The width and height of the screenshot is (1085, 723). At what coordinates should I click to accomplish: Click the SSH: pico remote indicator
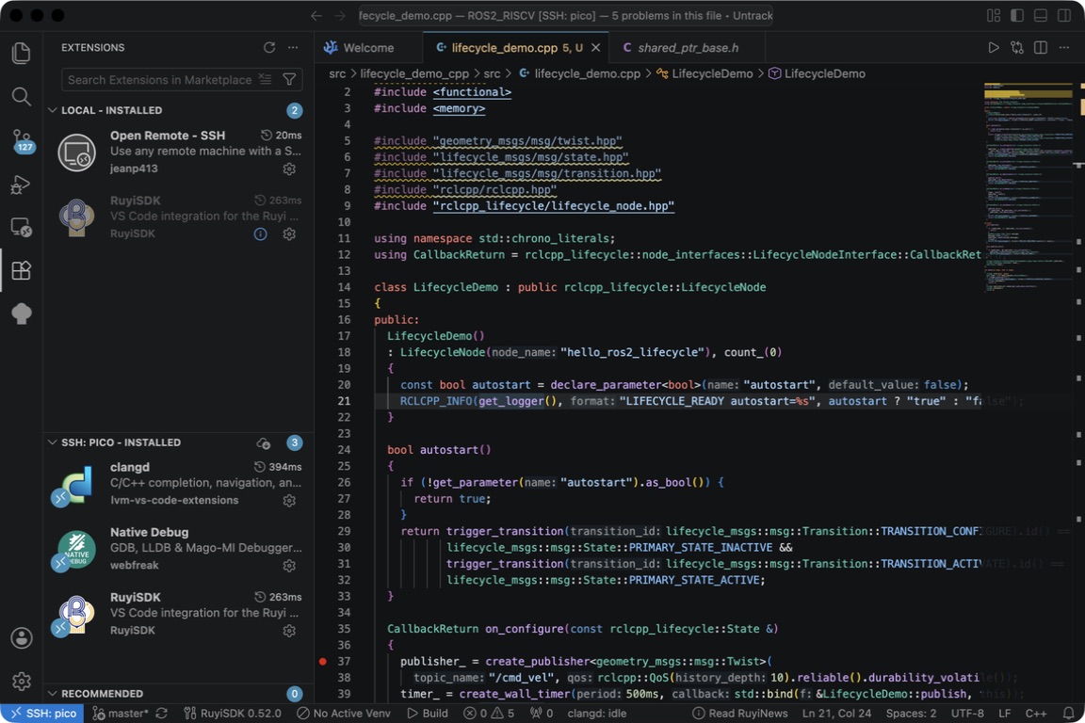coord(42,714)
